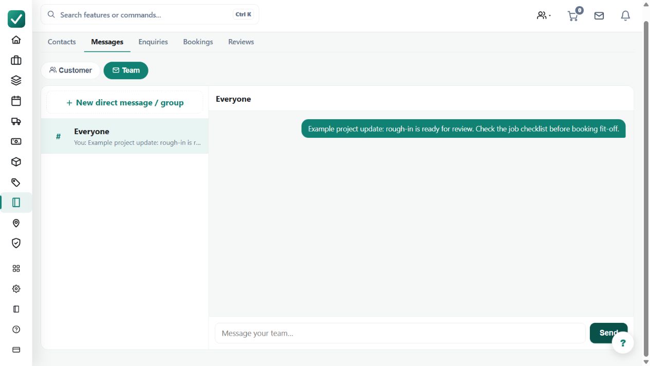This screenshot has width=650, height=366.
Task: Switch to the Contacts tab
Action: 62,42
